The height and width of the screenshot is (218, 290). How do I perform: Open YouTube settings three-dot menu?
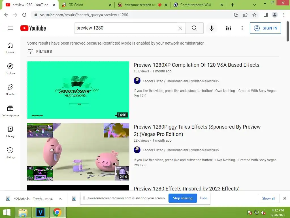[x=242, y=28]
